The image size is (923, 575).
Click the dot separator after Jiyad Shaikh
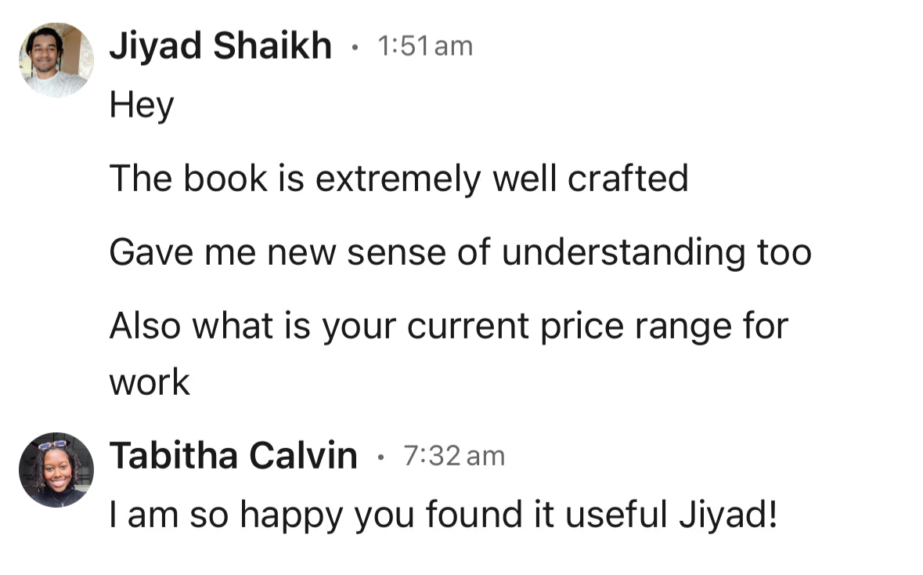point(355,49)
